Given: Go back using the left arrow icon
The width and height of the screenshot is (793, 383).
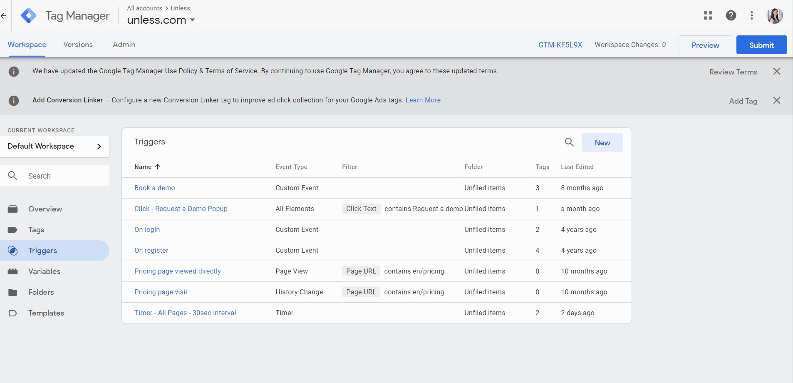Looking at the screenshot, I should [x=4, y=16].
